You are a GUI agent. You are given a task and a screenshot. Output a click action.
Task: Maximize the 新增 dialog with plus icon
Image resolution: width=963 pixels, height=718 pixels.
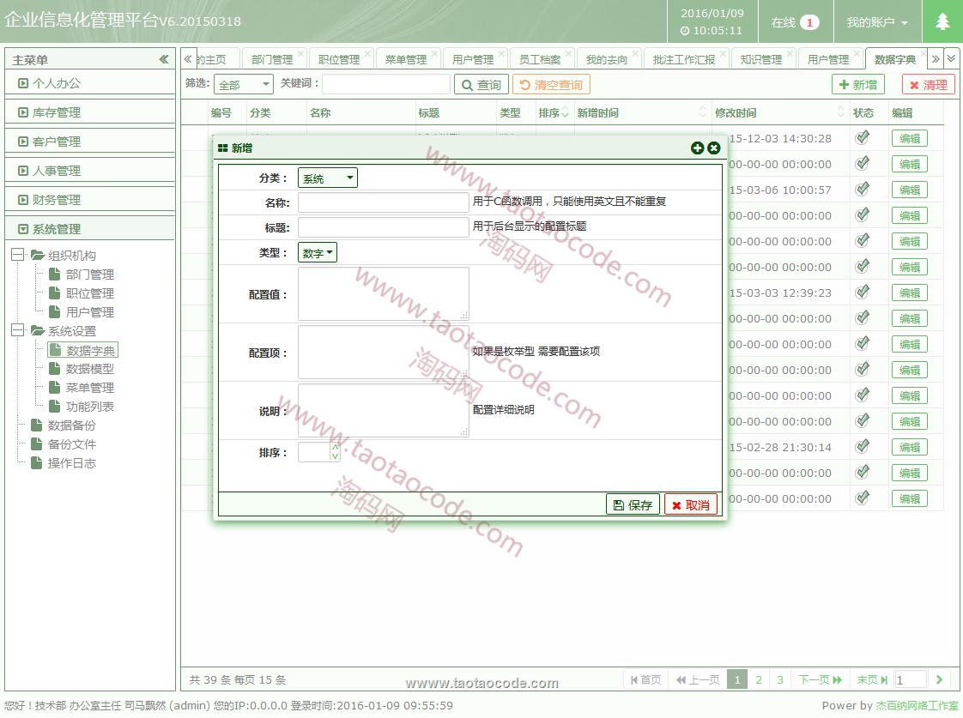pos(697,148)
